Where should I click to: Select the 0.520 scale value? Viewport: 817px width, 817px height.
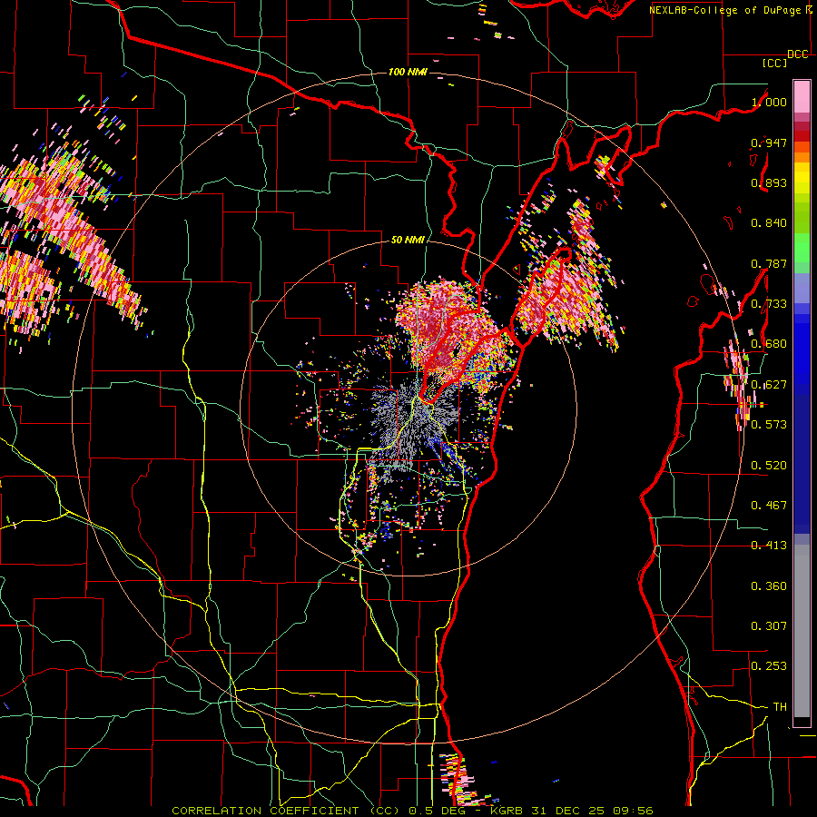pyautogui.click(x=769, y=466)
